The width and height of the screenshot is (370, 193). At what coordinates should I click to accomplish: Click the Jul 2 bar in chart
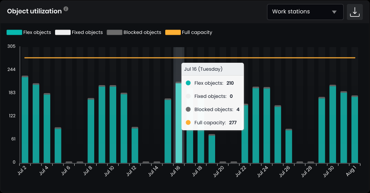tap(25, 120)
